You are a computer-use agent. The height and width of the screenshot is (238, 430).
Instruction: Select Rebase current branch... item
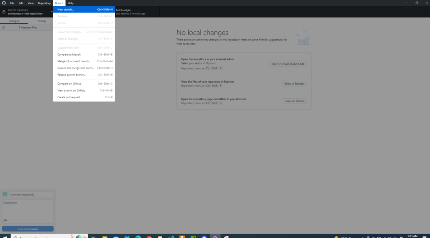pyautogui.click(x=84, y=75)
